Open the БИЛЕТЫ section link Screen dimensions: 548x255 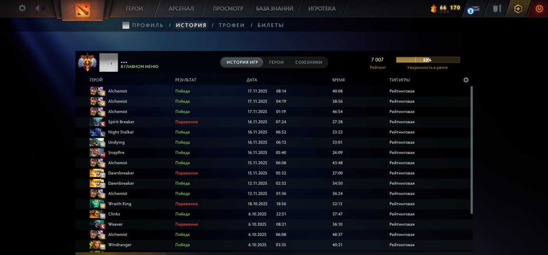pyautogui.click(x=269, y=25)
